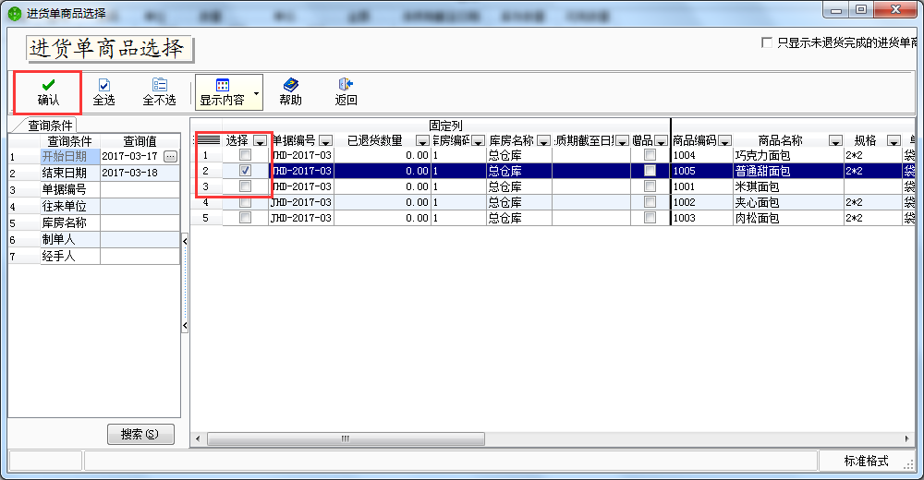Open the 已退货数量 column filter dropdown
The width and height of the screenshot is (924, 480).
coord(422,140)
